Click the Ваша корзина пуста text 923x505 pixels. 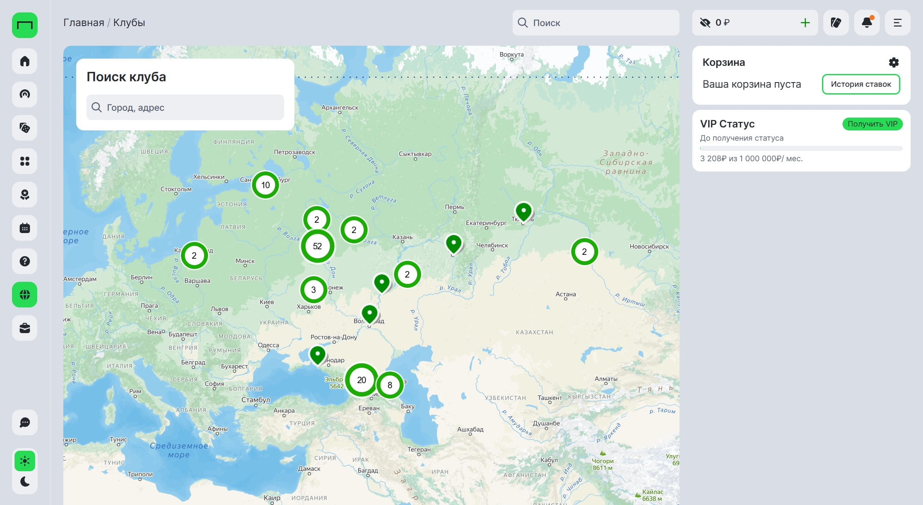752,84
